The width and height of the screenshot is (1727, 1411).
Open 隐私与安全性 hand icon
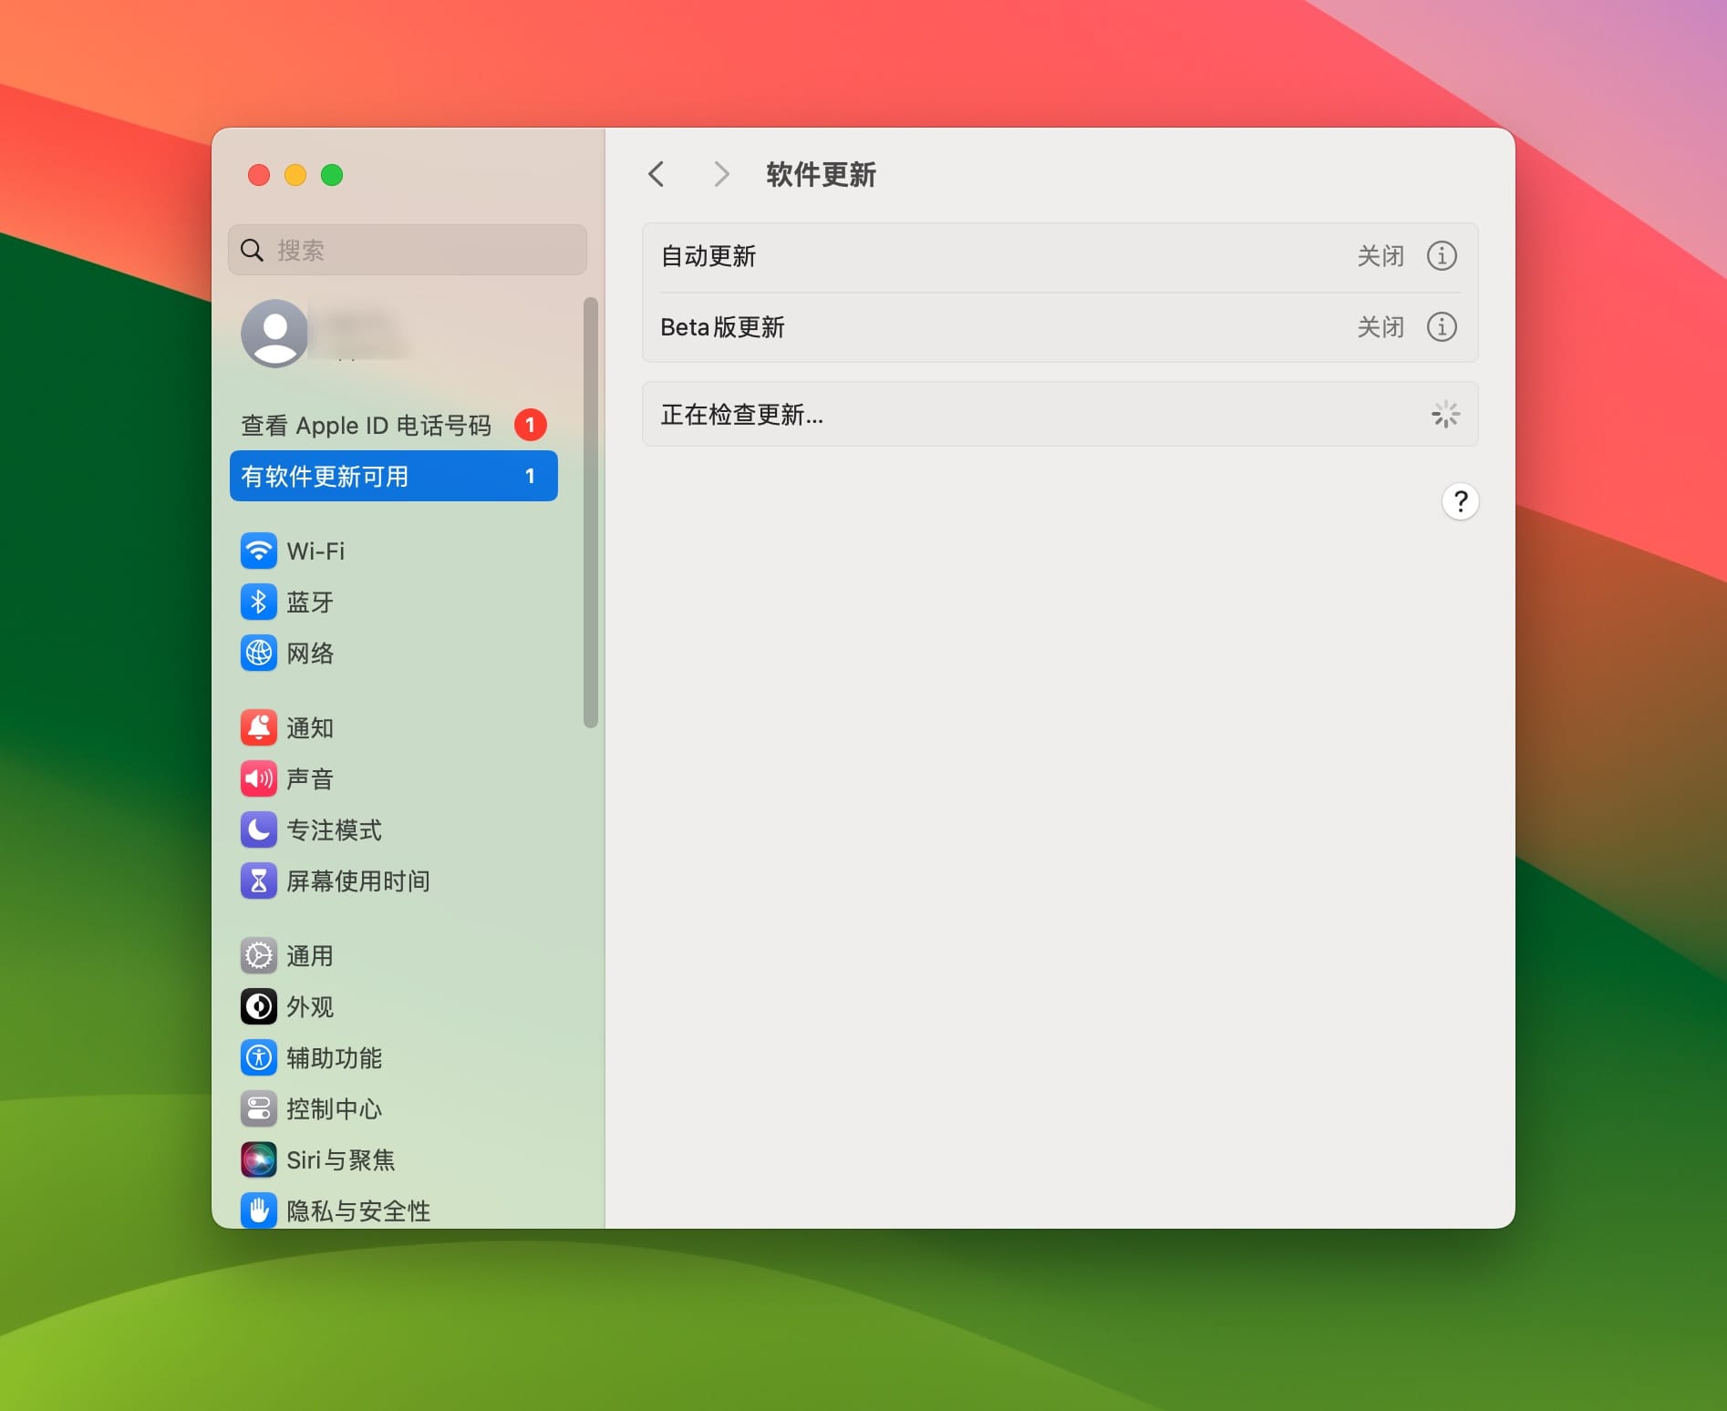(259, 1210)
